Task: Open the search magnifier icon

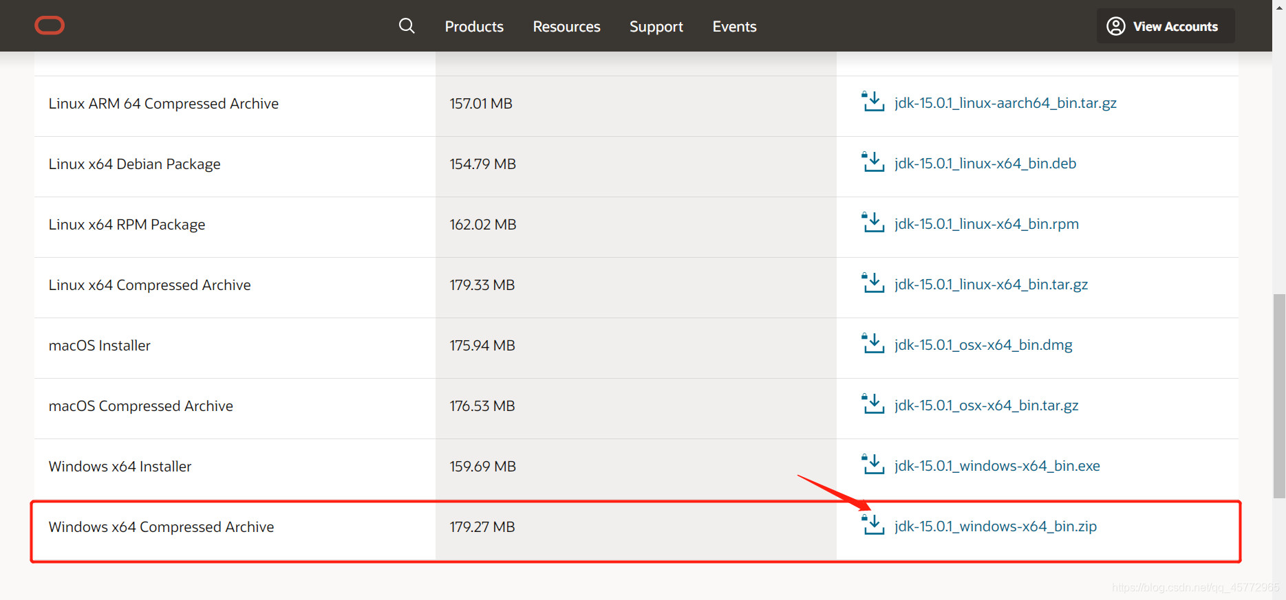Action: [407, 26]
